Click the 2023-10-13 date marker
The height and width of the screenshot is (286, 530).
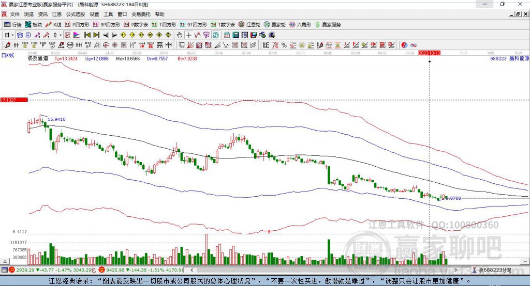(x=429, y=53)
